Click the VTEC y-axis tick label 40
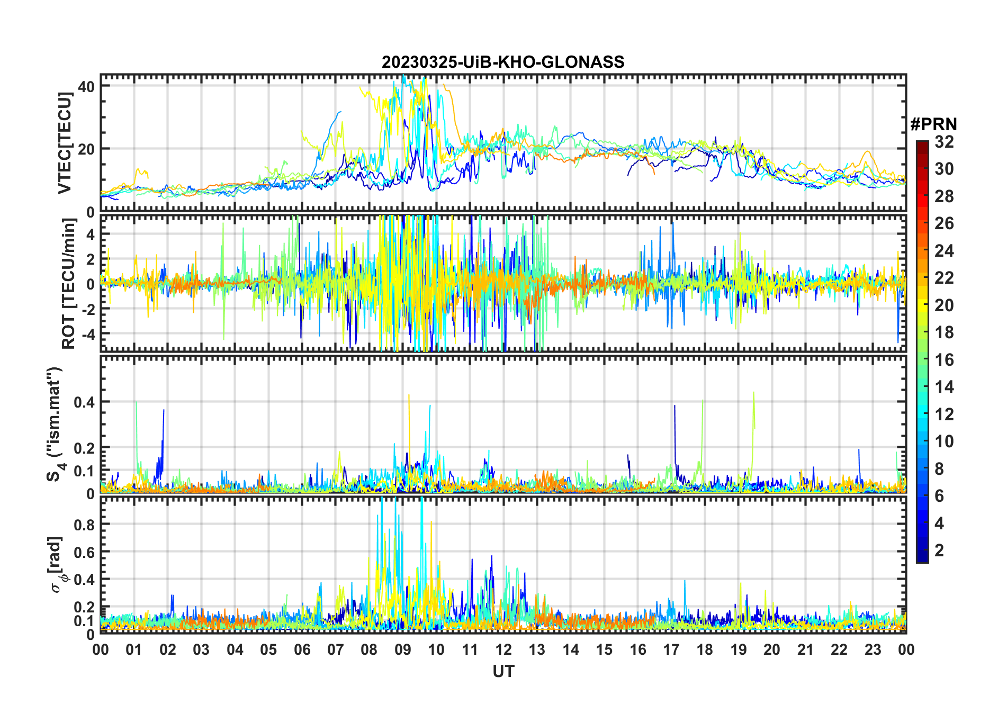This screenshot has width=1007, height=704. 86,86
